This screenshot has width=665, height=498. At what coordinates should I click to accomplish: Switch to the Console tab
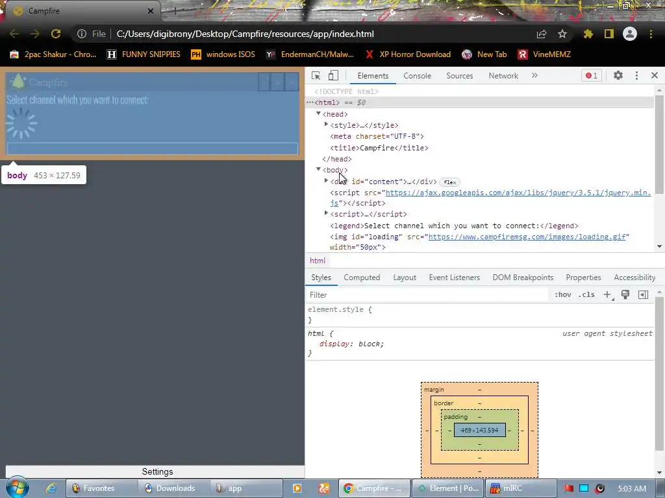click(x=418, y=76)
